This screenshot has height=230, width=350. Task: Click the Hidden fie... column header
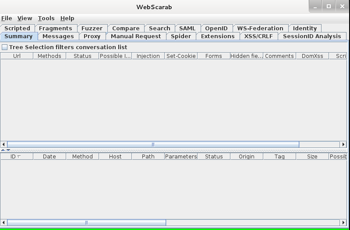coord(247,56)
